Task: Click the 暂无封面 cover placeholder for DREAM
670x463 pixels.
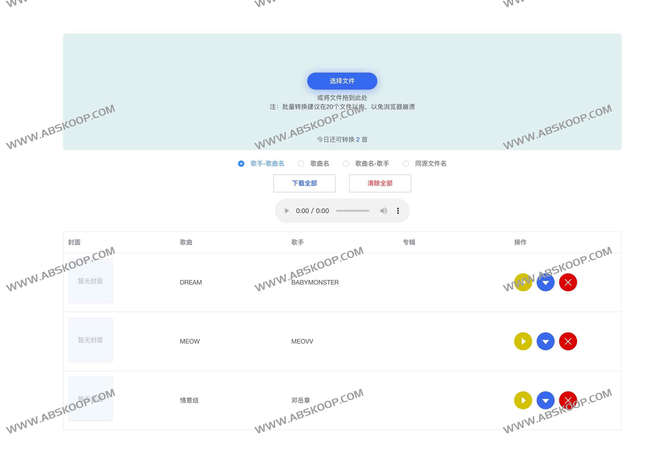Action: pyautogui.click(x=90, y=281)
